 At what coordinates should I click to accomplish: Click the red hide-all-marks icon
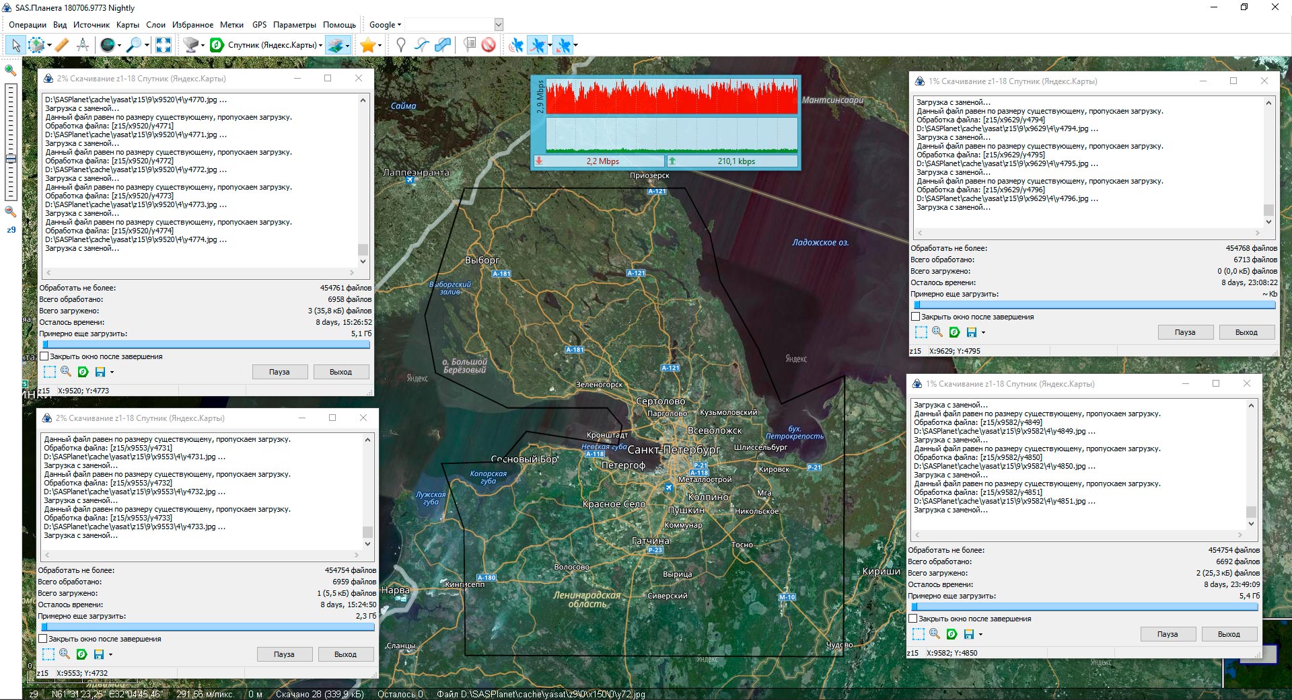click(x=489, y=45)
